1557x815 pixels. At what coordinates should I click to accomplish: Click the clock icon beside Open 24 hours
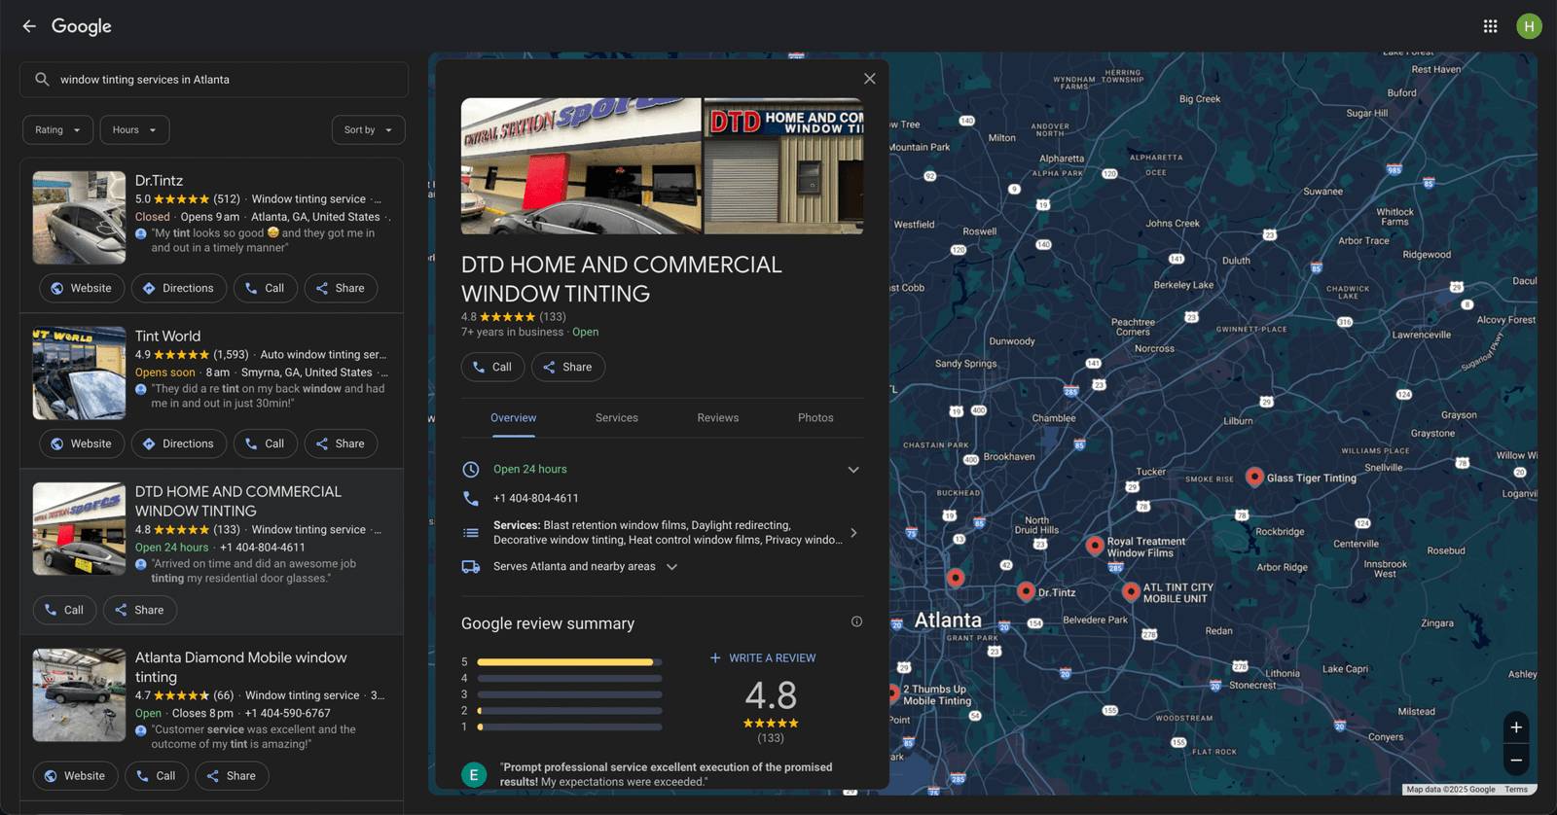coord(471,470)
